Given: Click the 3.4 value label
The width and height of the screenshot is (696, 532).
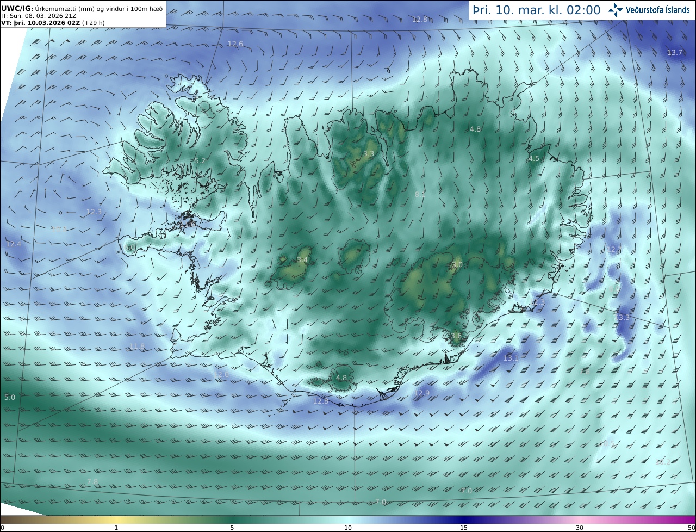Looking at the screenshot, I should coord(302,260).
